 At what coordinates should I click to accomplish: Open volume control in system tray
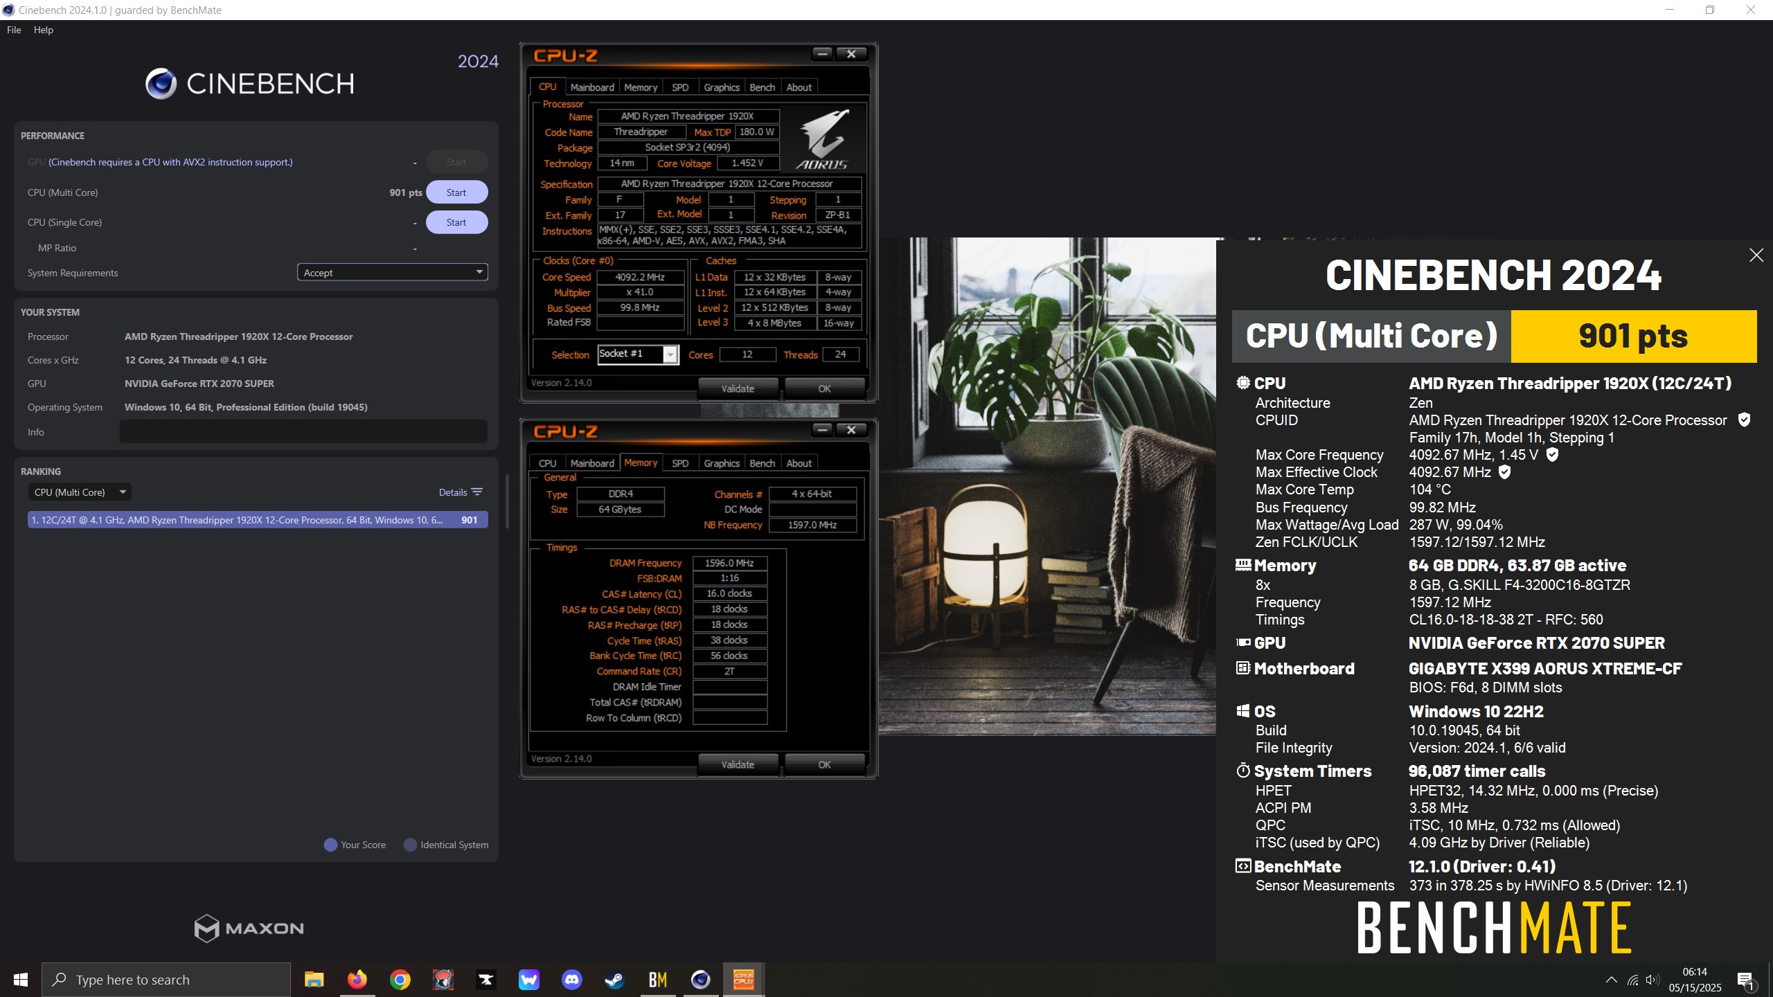coord(1652,980)
